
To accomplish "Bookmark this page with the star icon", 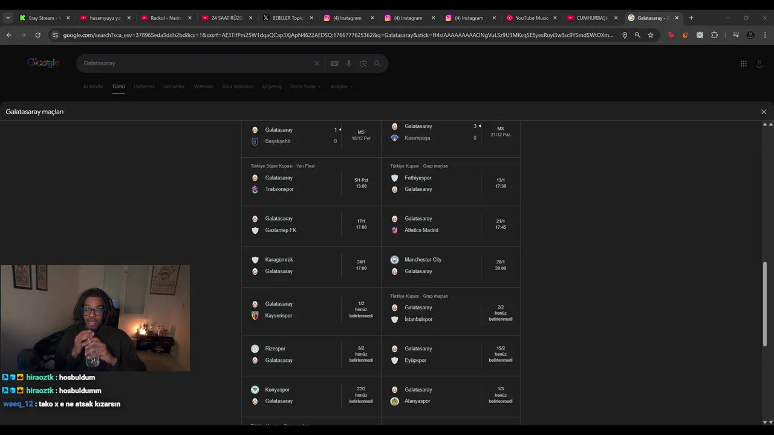I will coord(651,35).
